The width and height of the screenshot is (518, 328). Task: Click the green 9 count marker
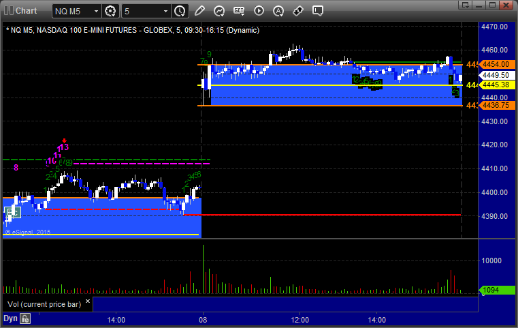pos(209,55)
